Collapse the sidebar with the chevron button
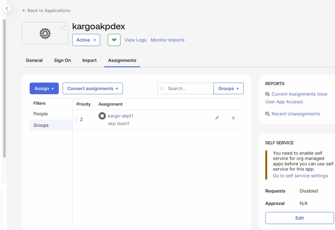335x230 pixels. click(x=7, y=8)
